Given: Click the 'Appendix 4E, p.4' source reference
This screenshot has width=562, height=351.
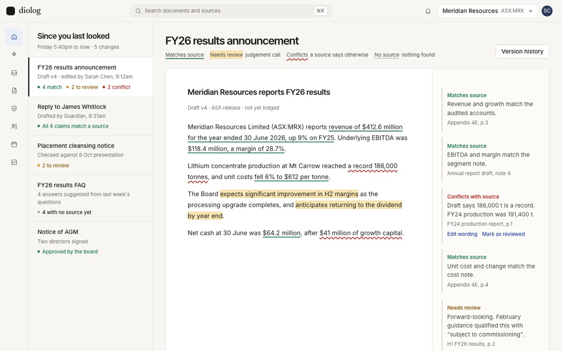Looking at the screenshot, I should point(467,285).
